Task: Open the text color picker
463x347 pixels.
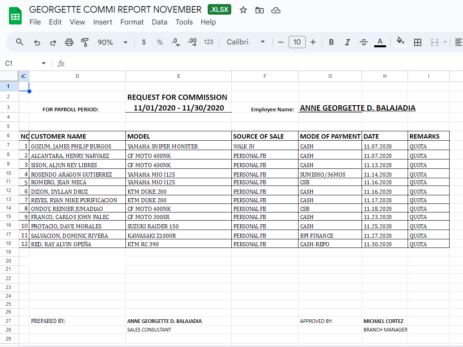Action: 380,42
